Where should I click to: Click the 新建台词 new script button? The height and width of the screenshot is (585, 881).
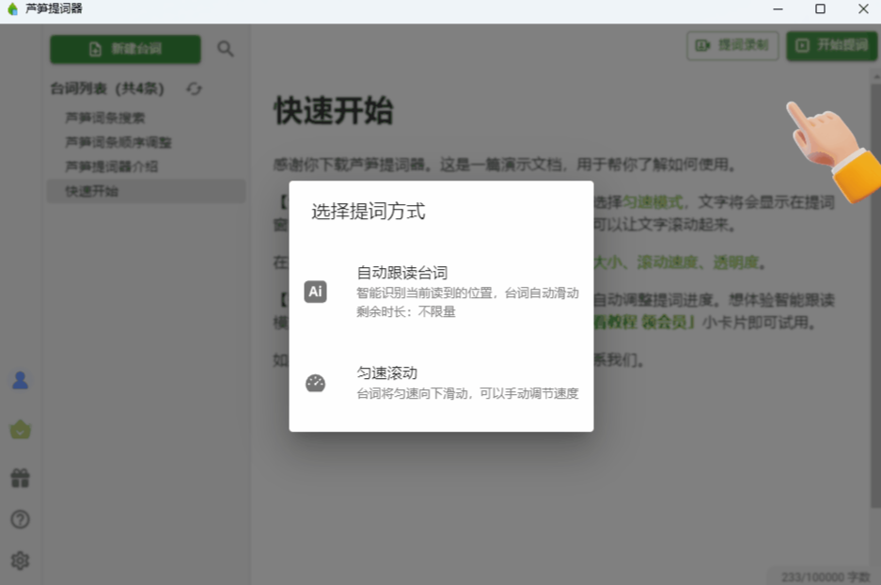[125, 49]
